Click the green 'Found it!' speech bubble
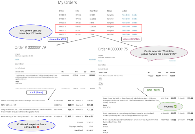The image size is (195, 134). click(x=170, y=107)
